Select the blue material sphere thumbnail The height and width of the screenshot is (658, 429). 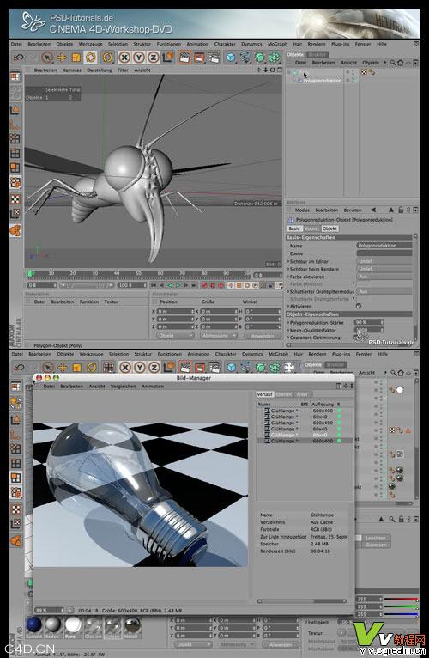[34, 624]
